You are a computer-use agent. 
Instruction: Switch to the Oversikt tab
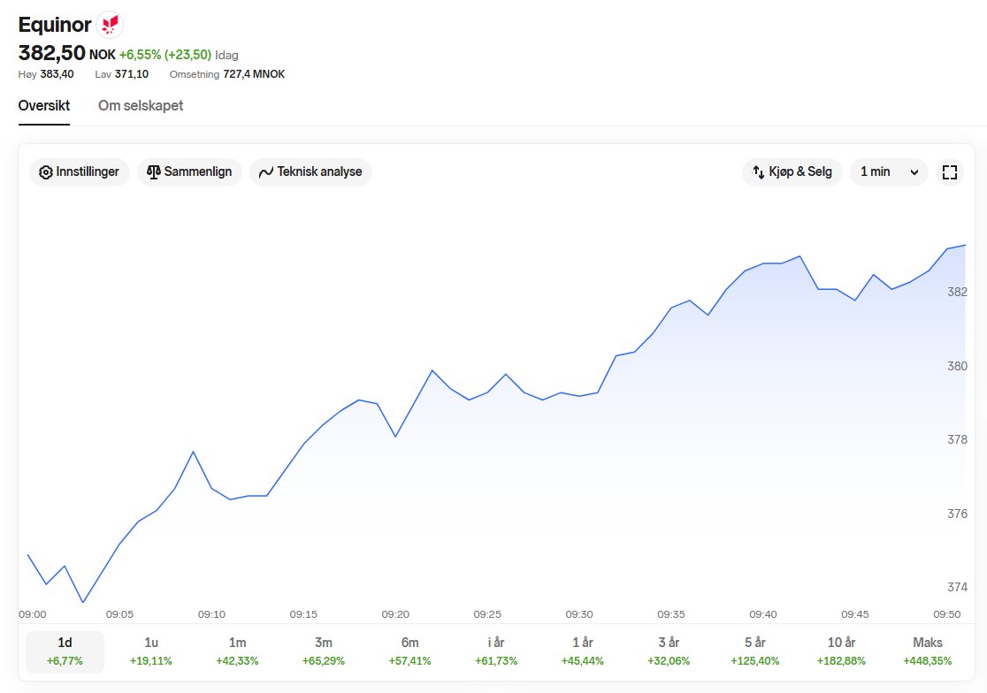(x=44, y=106)
